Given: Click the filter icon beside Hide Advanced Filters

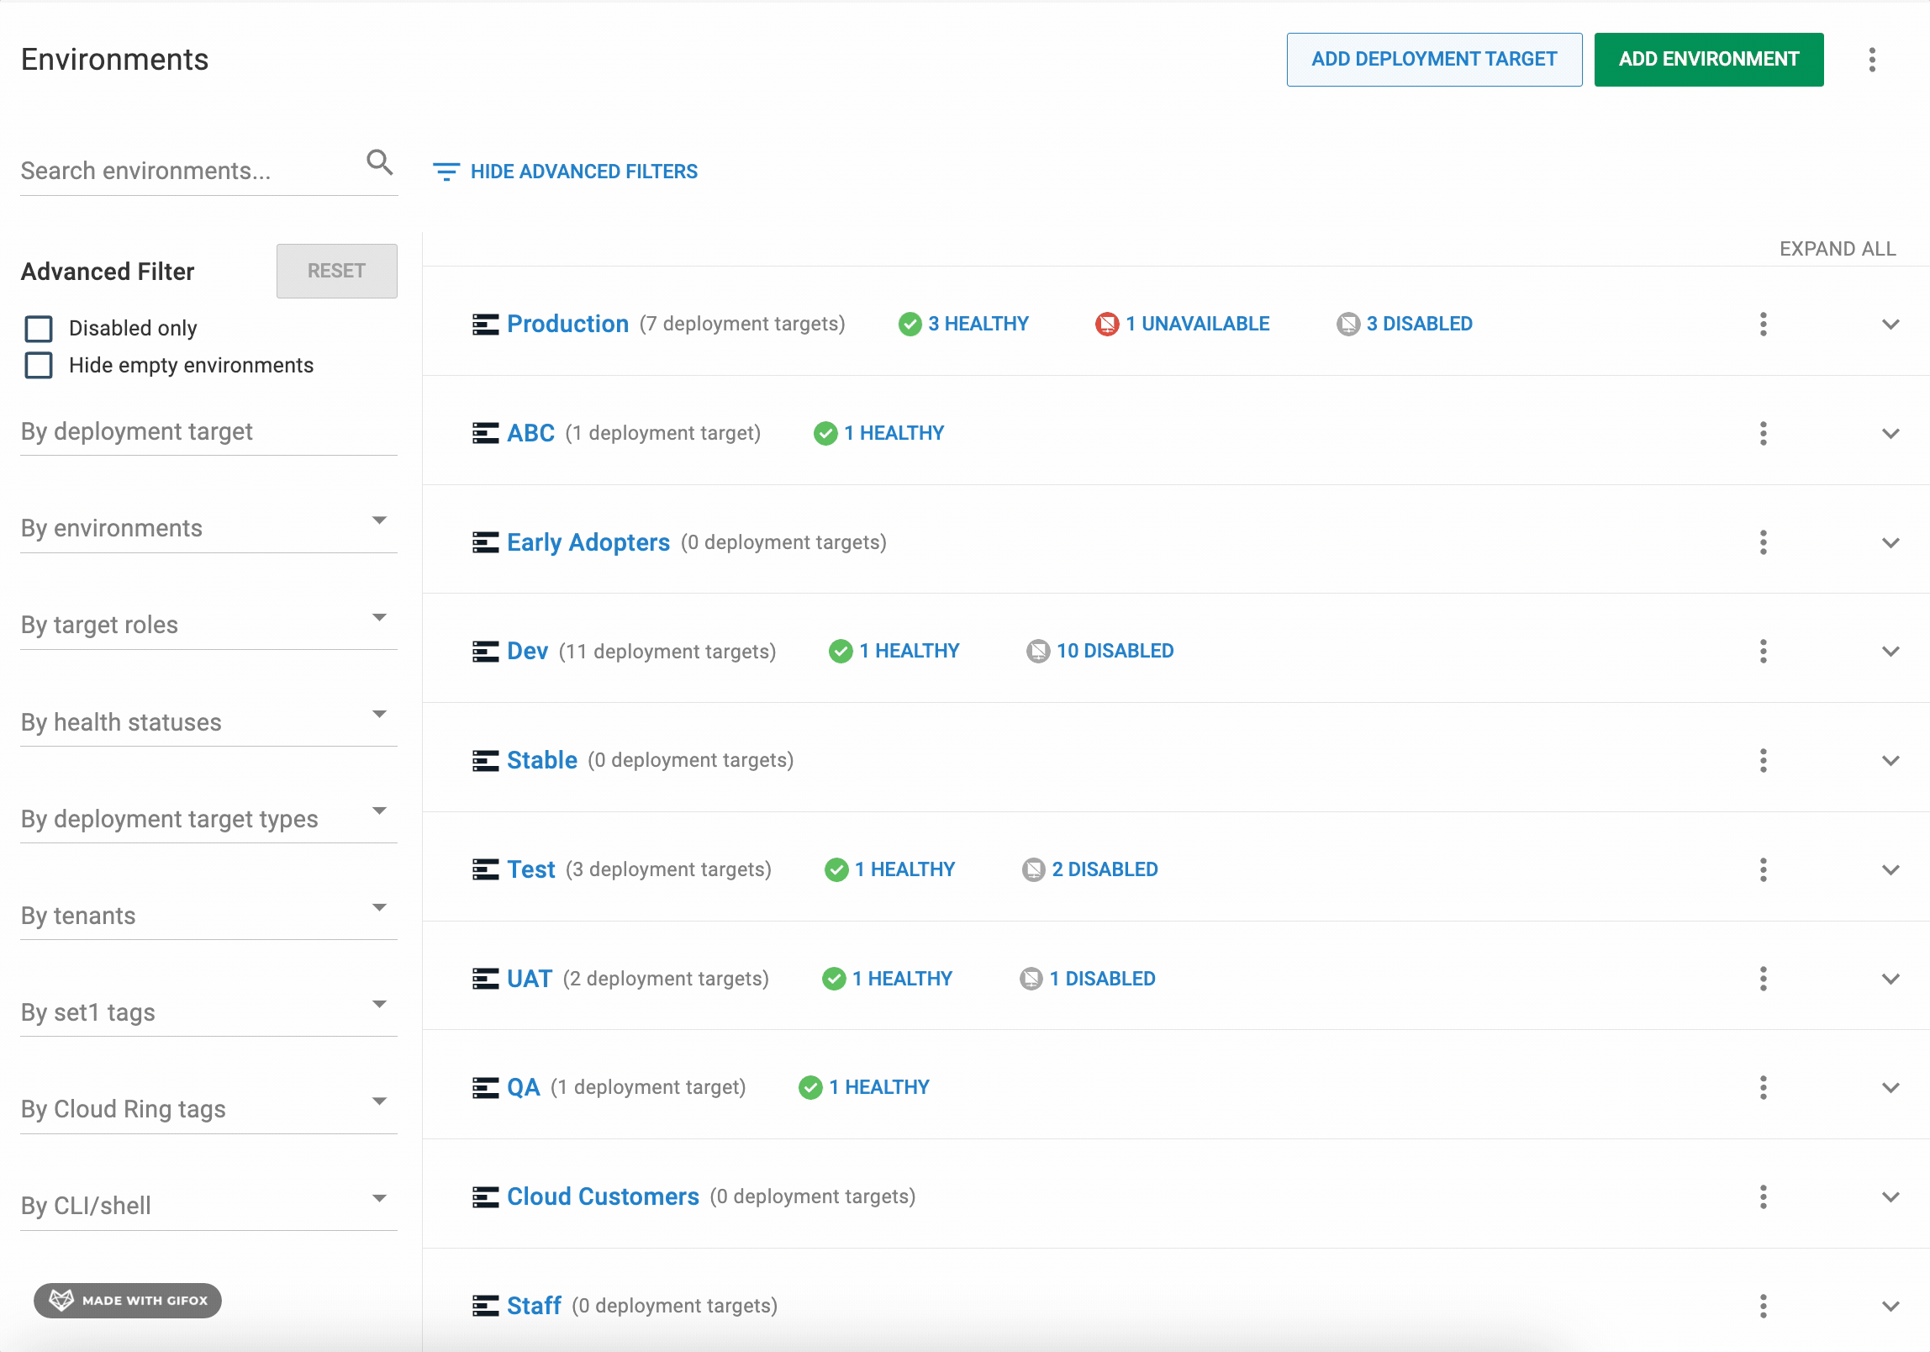Looking at the screenshot, I should (x=446, y=171).
